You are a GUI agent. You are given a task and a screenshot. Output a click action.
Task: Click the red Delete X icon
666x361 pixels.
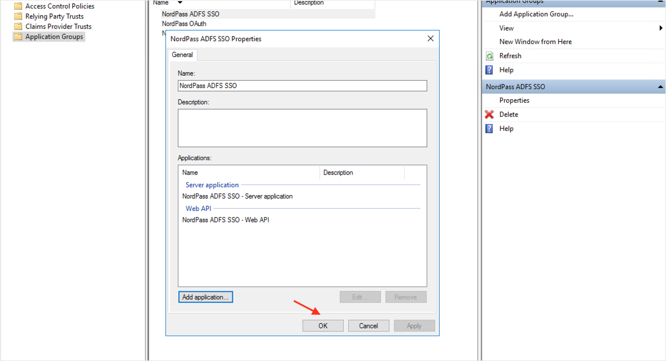coord(489,115)
